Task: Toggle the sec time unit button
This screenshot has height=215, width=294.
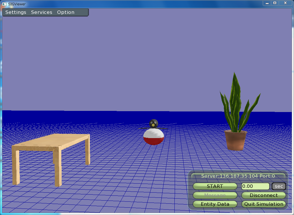Action: click(x=279, y=186)
